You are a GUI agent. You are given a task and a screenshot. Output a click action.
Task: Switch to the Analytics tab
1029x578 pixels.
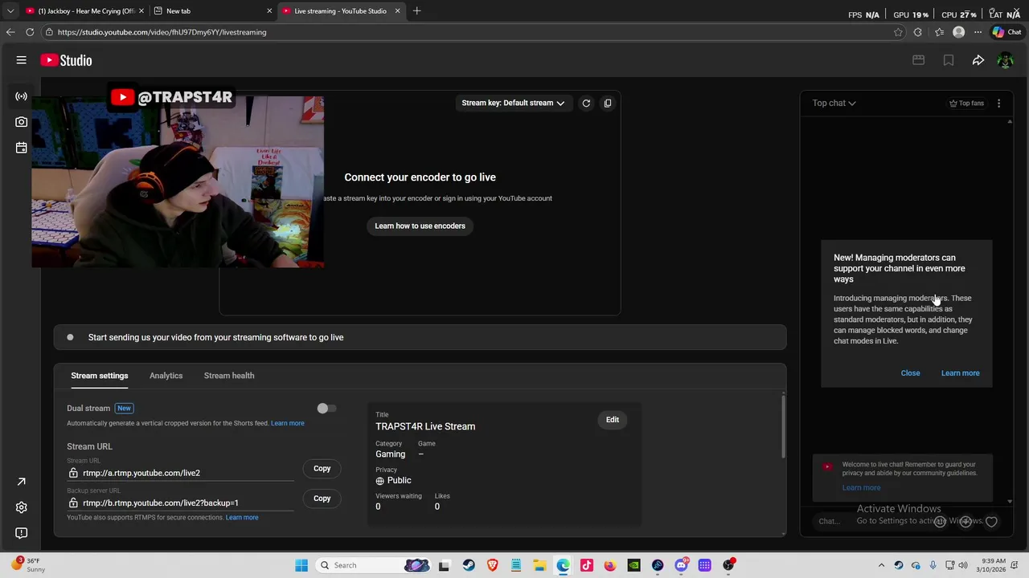click(x=166, y=376)
